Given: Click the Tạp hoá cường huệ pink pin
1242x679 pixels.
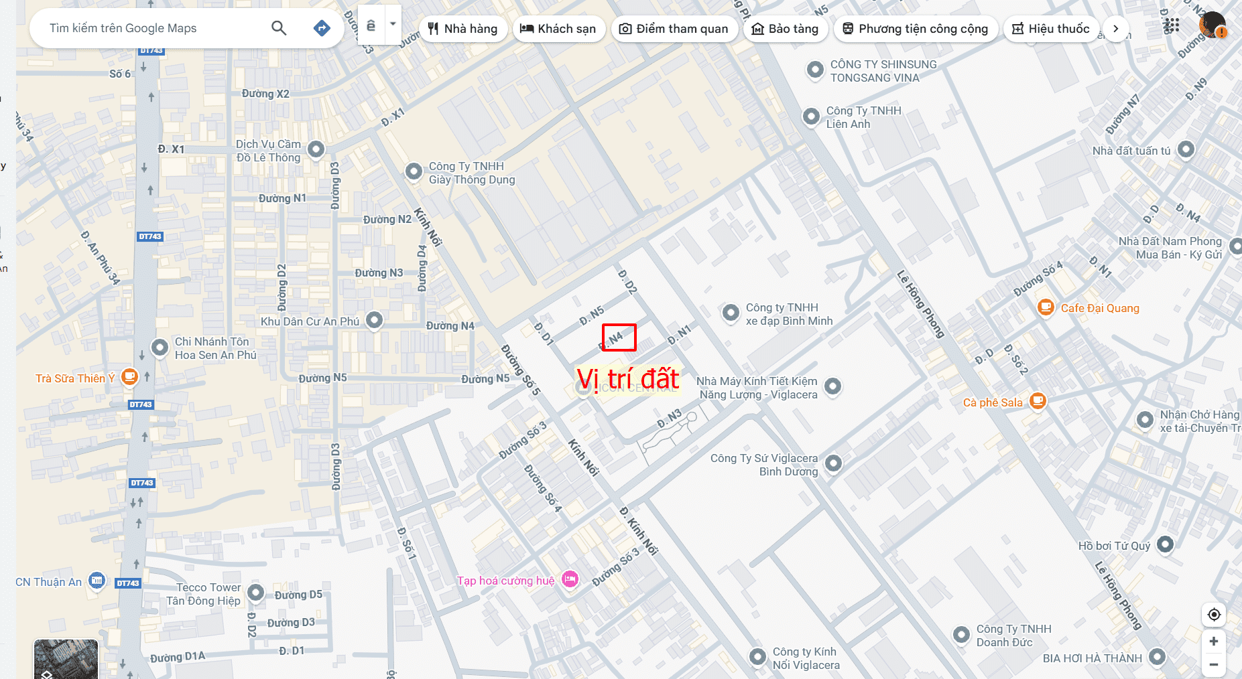Looking at the screenshot, I should pyautogui.click(x=570, y=579).
